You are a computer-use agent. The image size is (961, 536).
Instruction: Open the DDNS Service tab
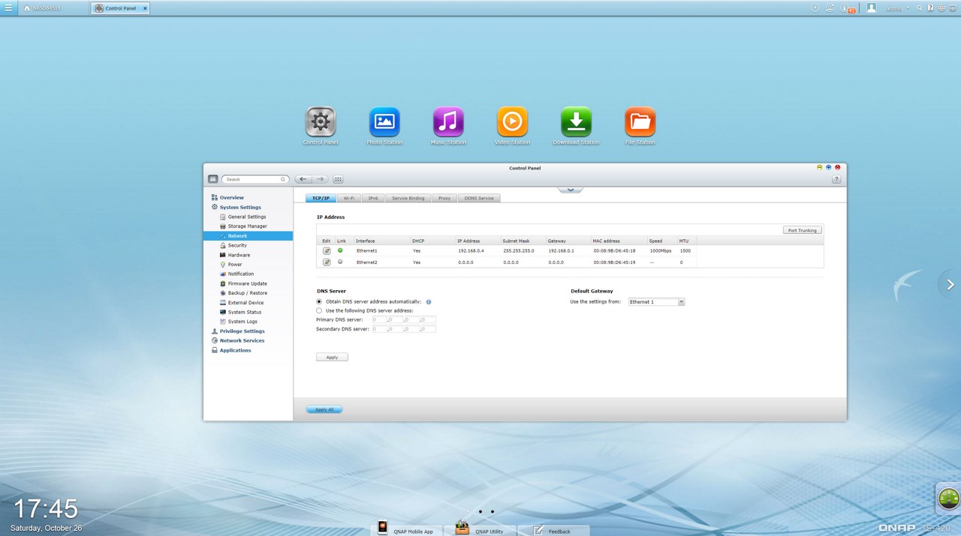pos(479,198)
